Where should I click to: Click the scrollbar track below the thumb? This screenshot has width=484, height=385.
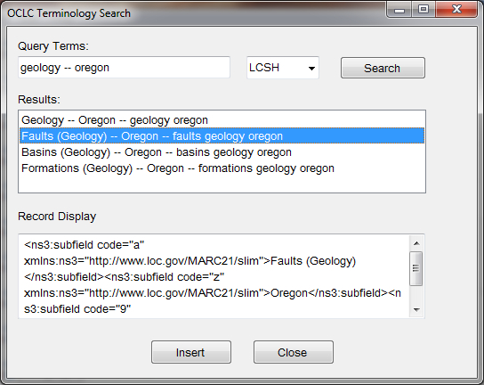pyautogui.click(x=416, y=294)
